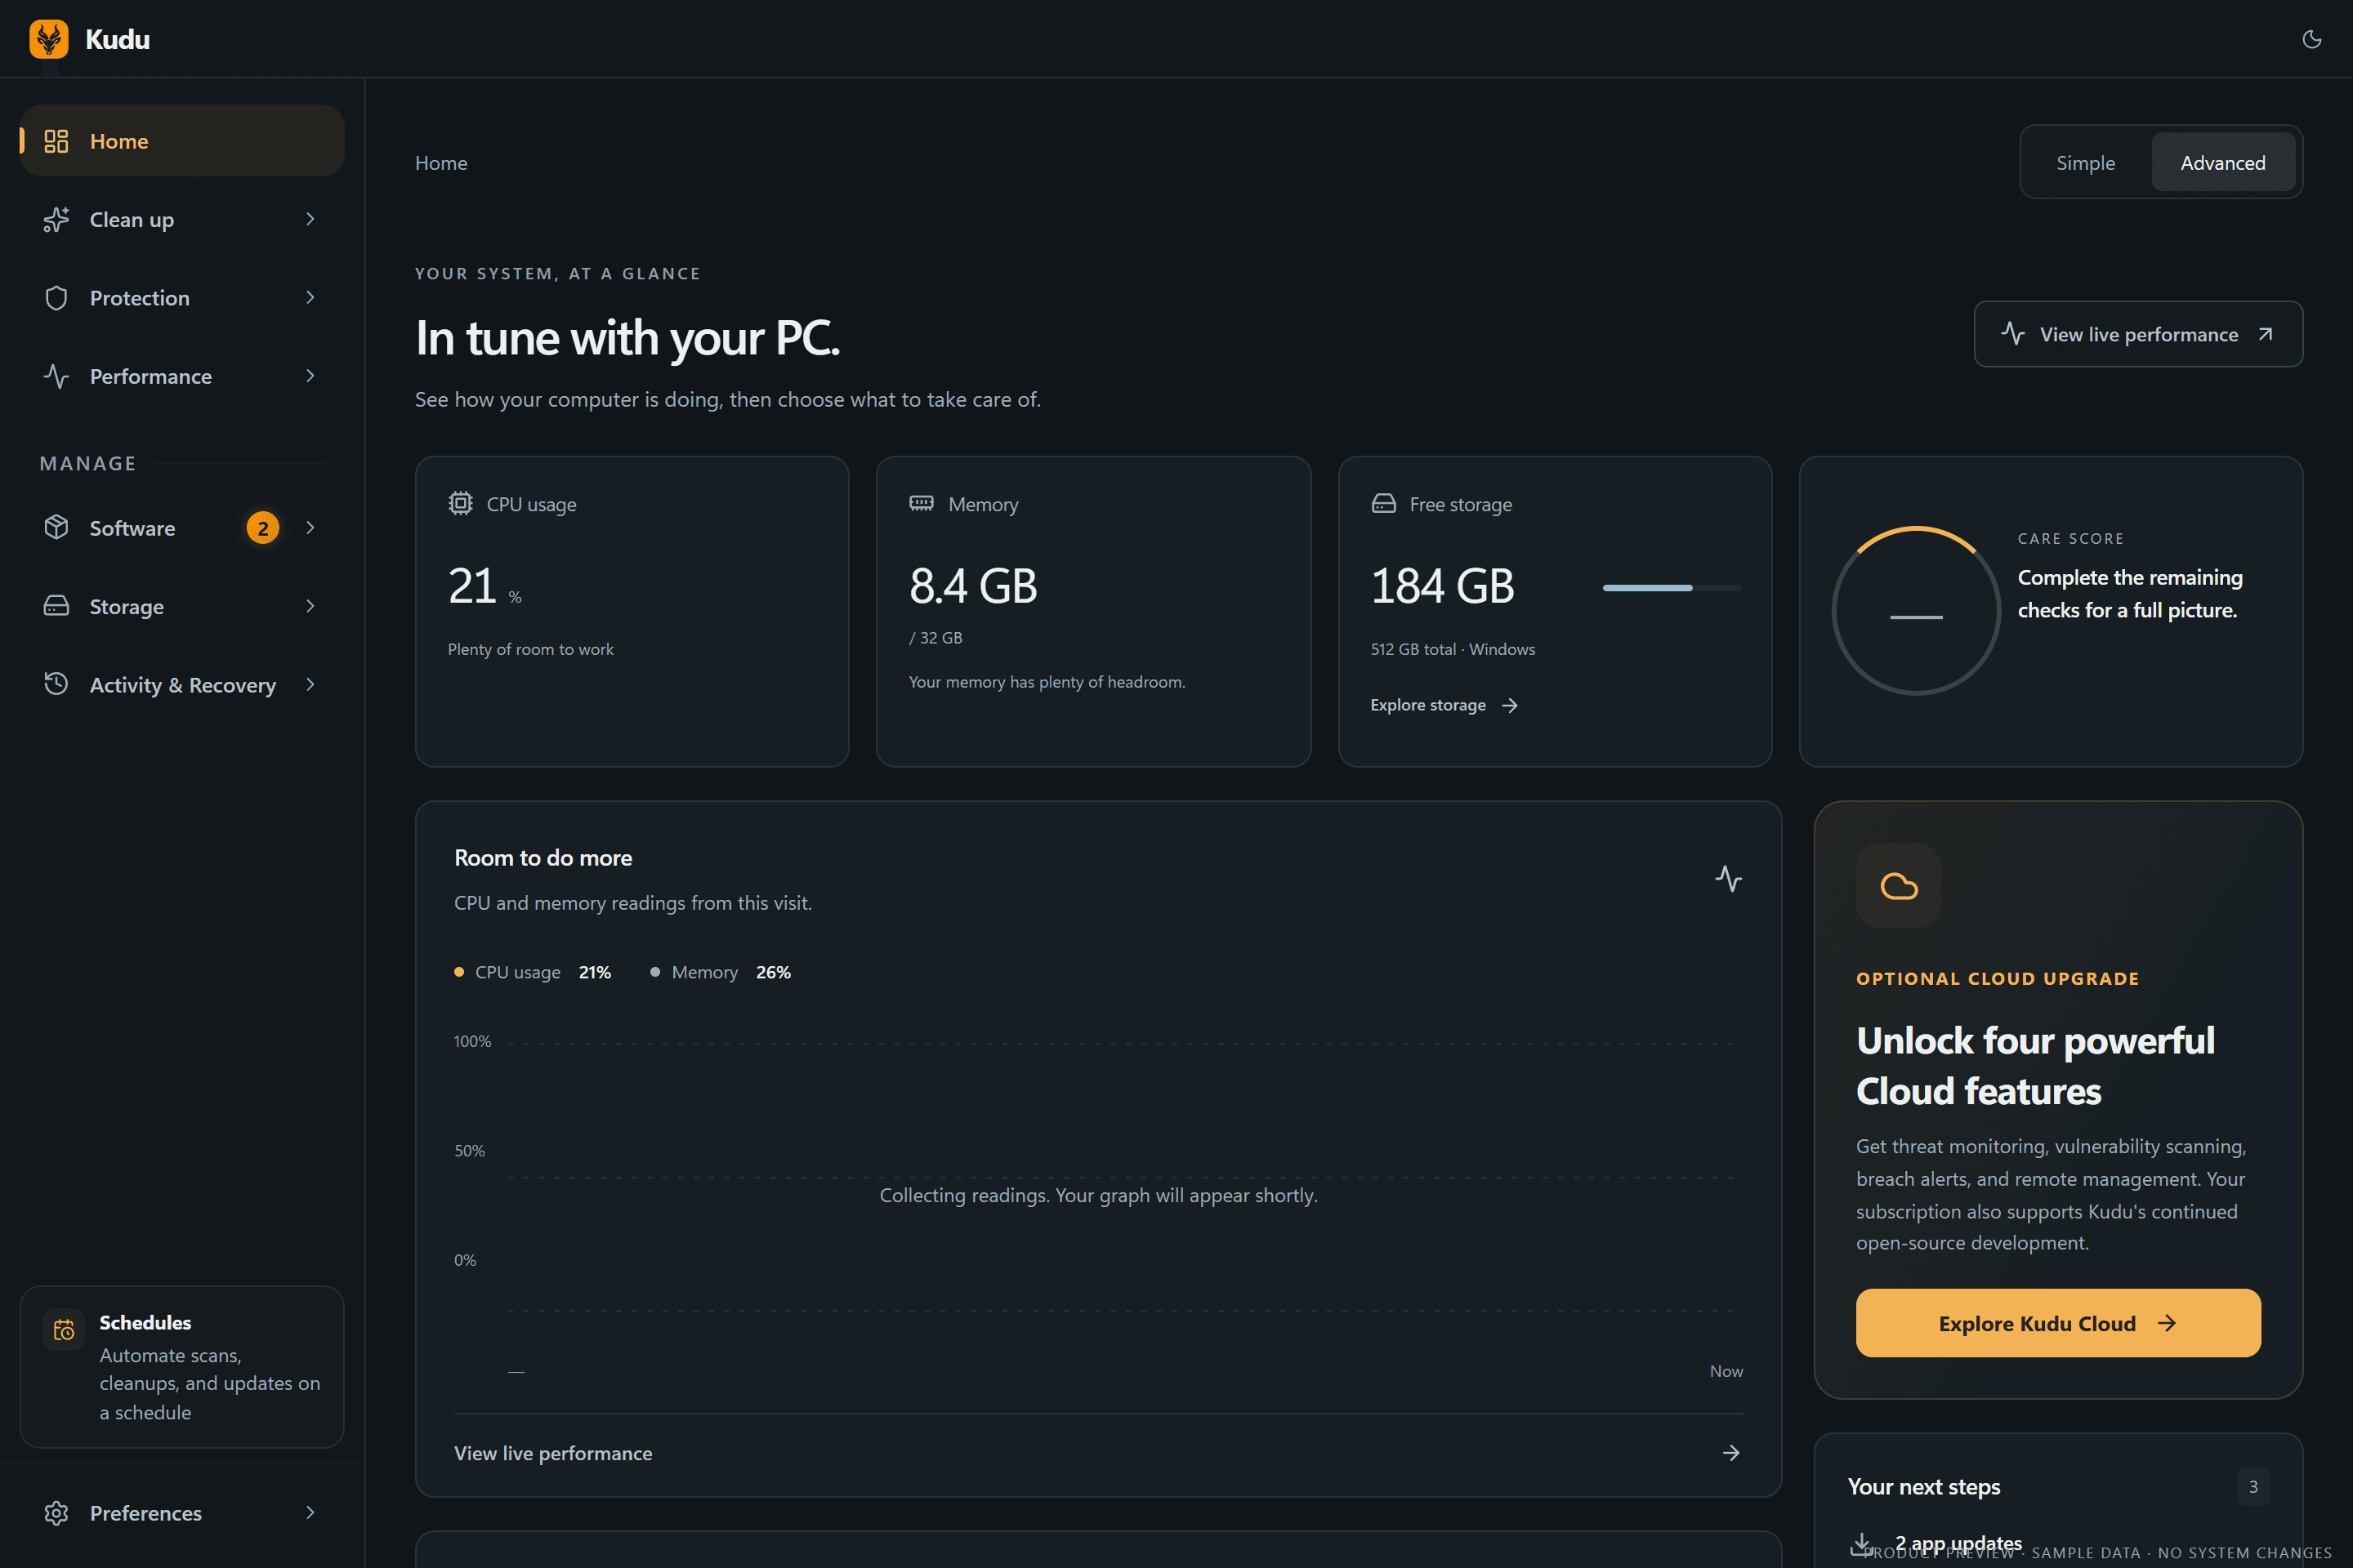
Task: Click the Memory card icon
Action: point(922,503)
